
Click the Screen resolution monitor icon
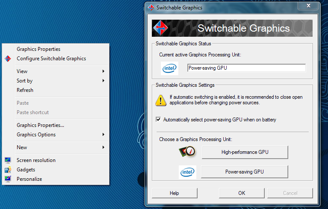[x=8, y=160]
